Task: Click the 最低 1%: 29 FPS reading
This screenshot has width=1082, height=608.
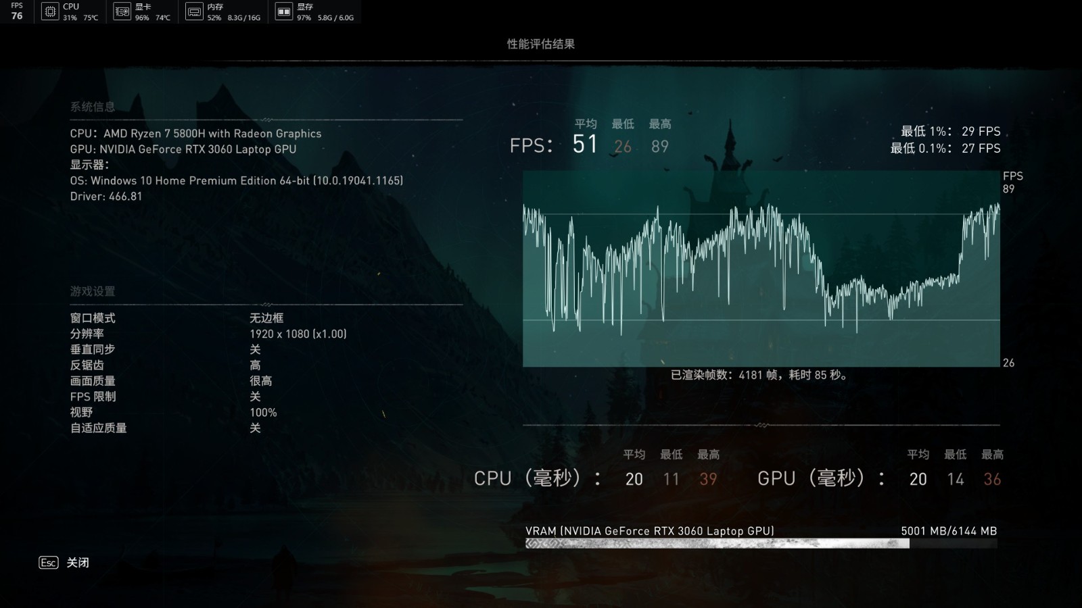Action: [950, 131]
